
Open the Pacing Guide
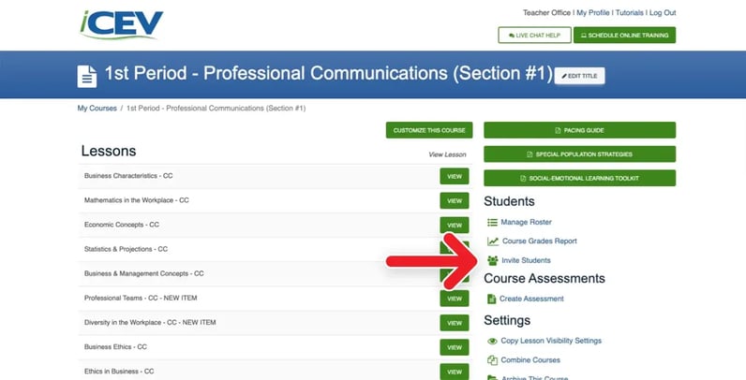[579, 130]
